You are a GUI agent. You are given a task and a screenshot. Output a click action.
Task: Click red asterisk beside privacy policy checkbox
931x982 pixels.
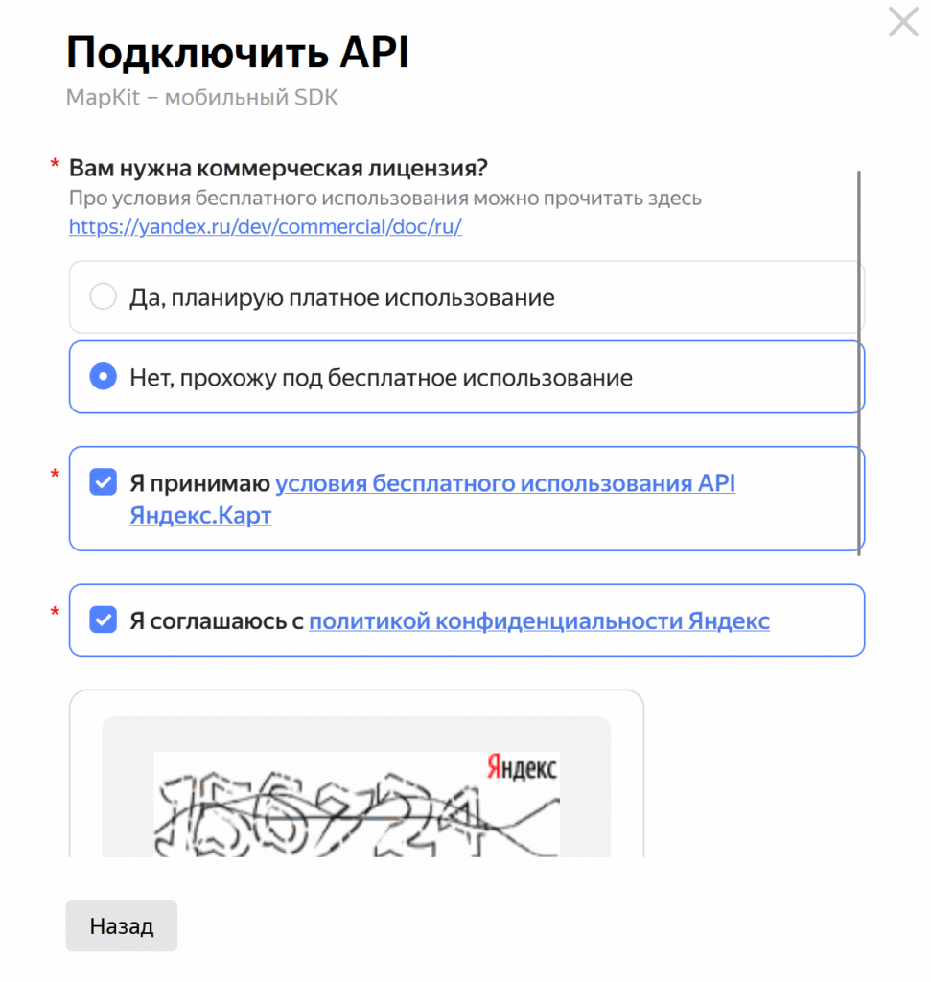[x=55, y=613]
